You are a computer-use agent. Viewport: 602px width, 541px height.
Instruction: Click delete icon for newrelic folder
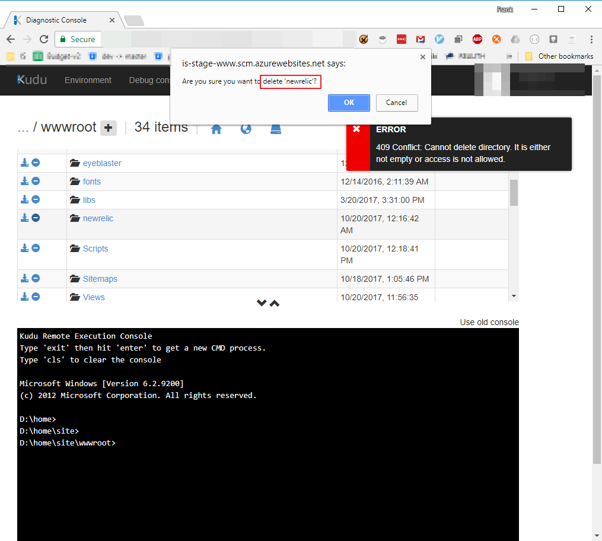[x=36, y=218]
